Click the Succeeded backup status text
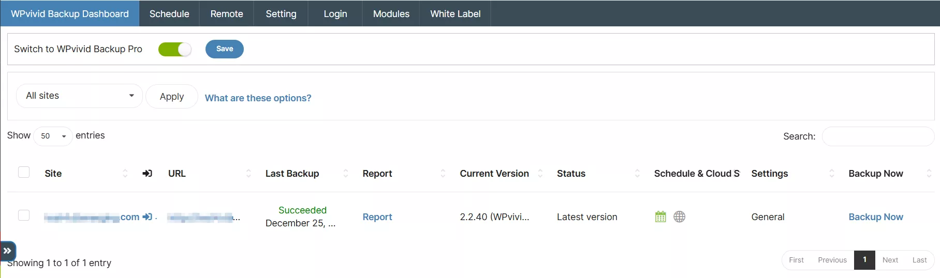Viewport: 940px width, 278px height. [x=302, y=210]
